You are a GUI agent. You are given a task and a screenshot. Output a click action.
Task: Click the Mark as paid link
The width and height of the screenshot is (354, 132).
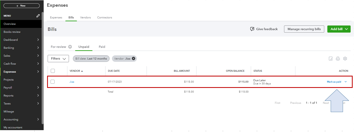tap(334, 82)
